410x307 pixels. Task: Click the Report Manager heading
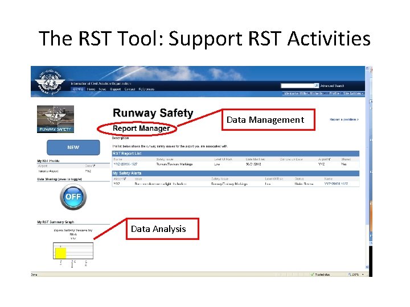141,128
